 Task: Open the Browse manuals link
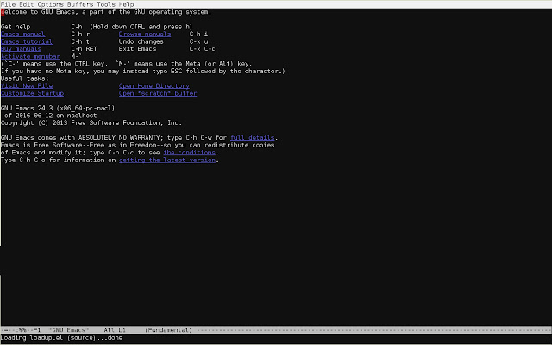[x=145, y=34]
